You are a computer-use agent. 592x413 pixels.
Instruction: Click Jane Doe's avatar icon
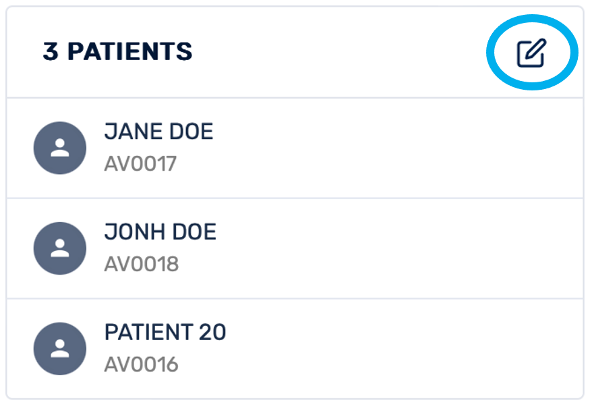[x=60, y=148]
